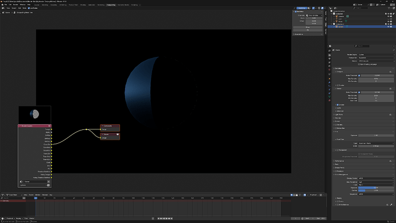The height and width of the screenshot is (223, 396).
Task: Click the Backdrop button in header
Action: (x=301, y=8)
